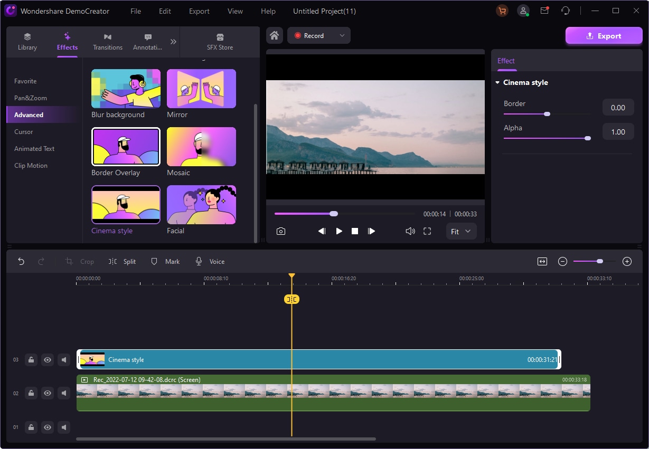Switch to the Annotations tab
The height and width of the screenshot is (449, 649).
(x=148, y=42)
